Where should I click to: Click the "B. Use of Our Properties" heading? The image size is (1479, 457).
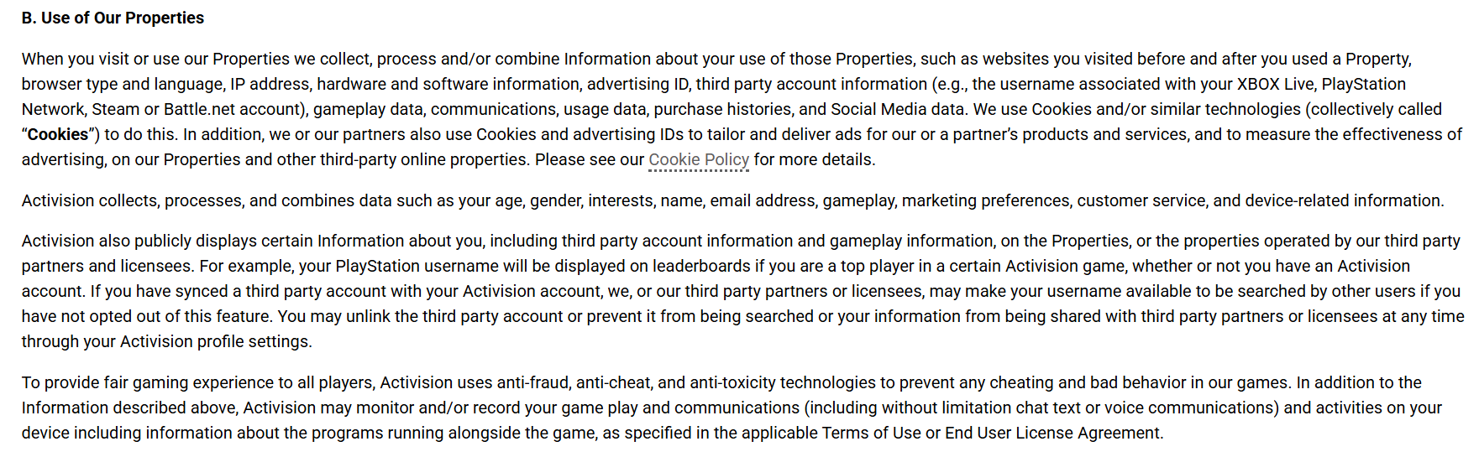(113, 18)
